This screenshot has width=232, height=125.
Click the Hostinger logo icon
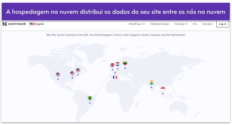(x=4, y=24)
